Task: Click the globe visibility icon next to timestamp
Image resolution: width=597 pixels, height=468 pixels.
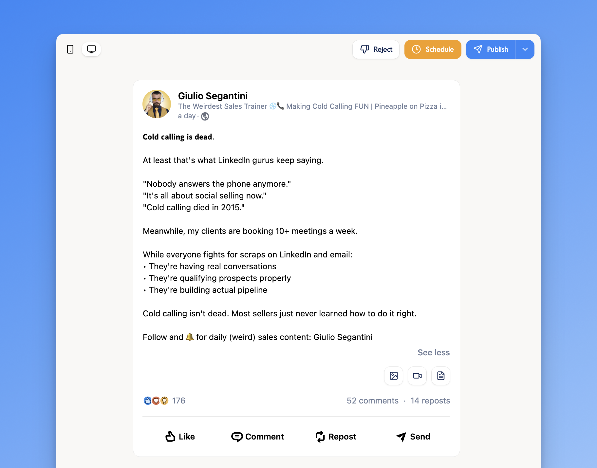Action: point(205,116)
